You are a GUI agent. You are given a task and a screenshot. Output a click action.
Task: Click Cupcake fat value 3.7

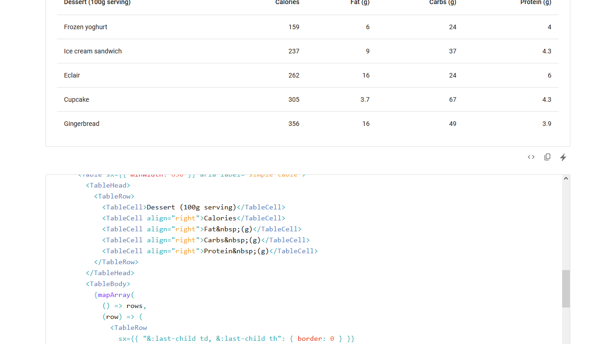[365, 99]
